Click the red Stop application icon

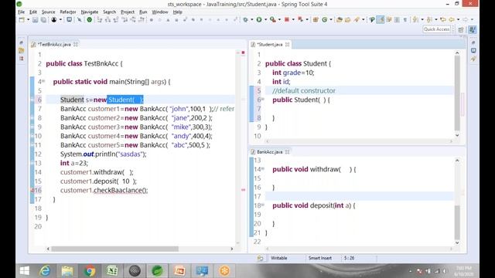pyautogui.click(x=287, y=19)
